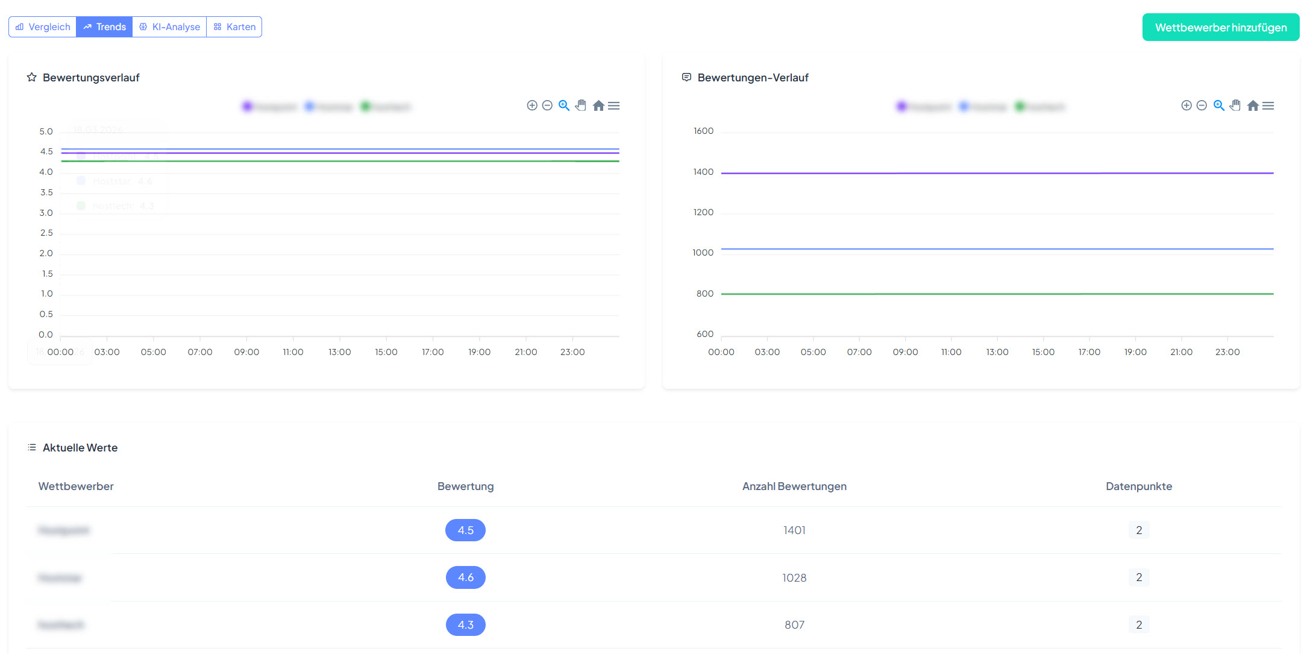1307x654 pixels.
Task: Enable panning hand tool in Bewertungen-Verlauf chart
Action: 1235,105
